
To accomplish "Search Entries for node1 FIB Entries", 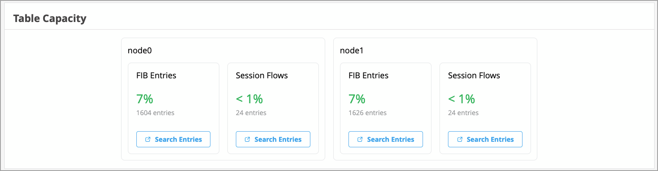I will click(x=386, y=139).
